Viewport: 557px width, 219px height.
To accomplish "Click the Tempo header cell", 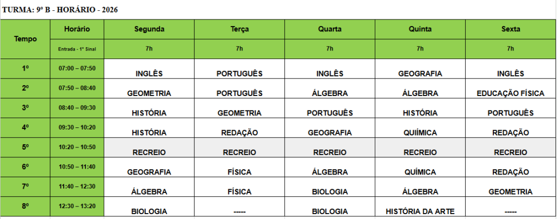I will pos(25,39).
